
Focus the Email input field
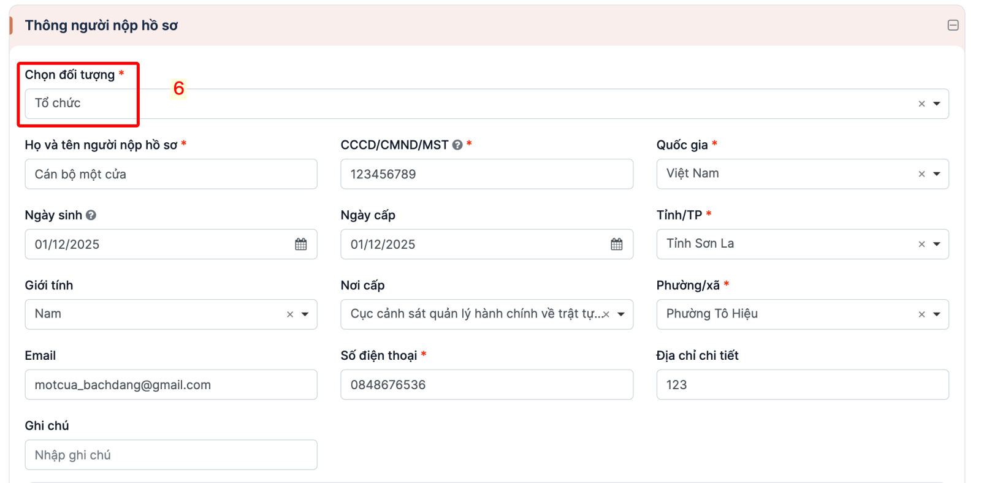(170, 385)
